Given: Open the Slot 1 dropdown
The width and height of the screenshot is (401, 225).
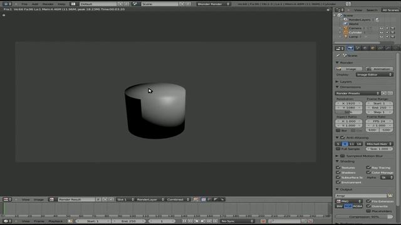Looking at the screenshot, I should (125, 199).
